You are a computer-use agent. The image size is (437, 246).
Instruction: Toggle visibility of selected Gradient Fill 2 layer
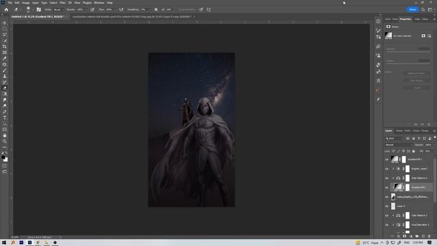(x=386, y=187)
